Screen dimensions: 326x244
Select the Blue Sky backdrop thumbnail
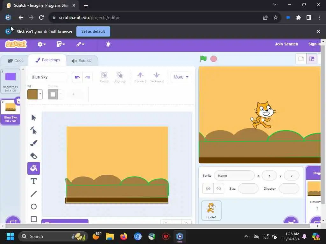coord(11,112)
